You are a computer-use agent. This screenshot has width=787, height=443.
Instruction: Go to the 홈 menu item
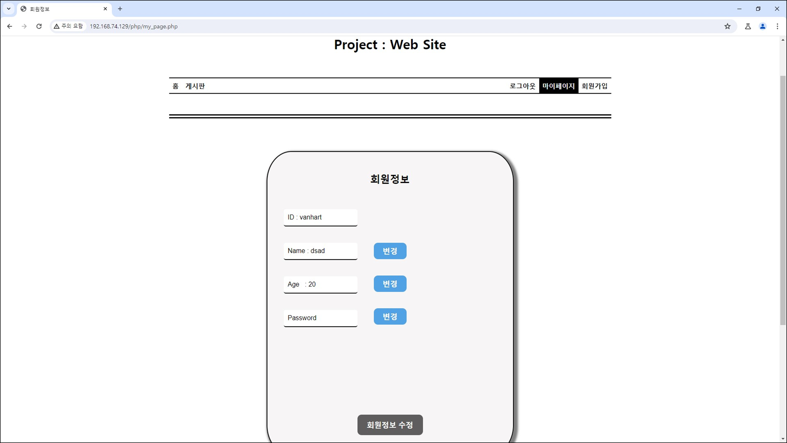(175, 86)
